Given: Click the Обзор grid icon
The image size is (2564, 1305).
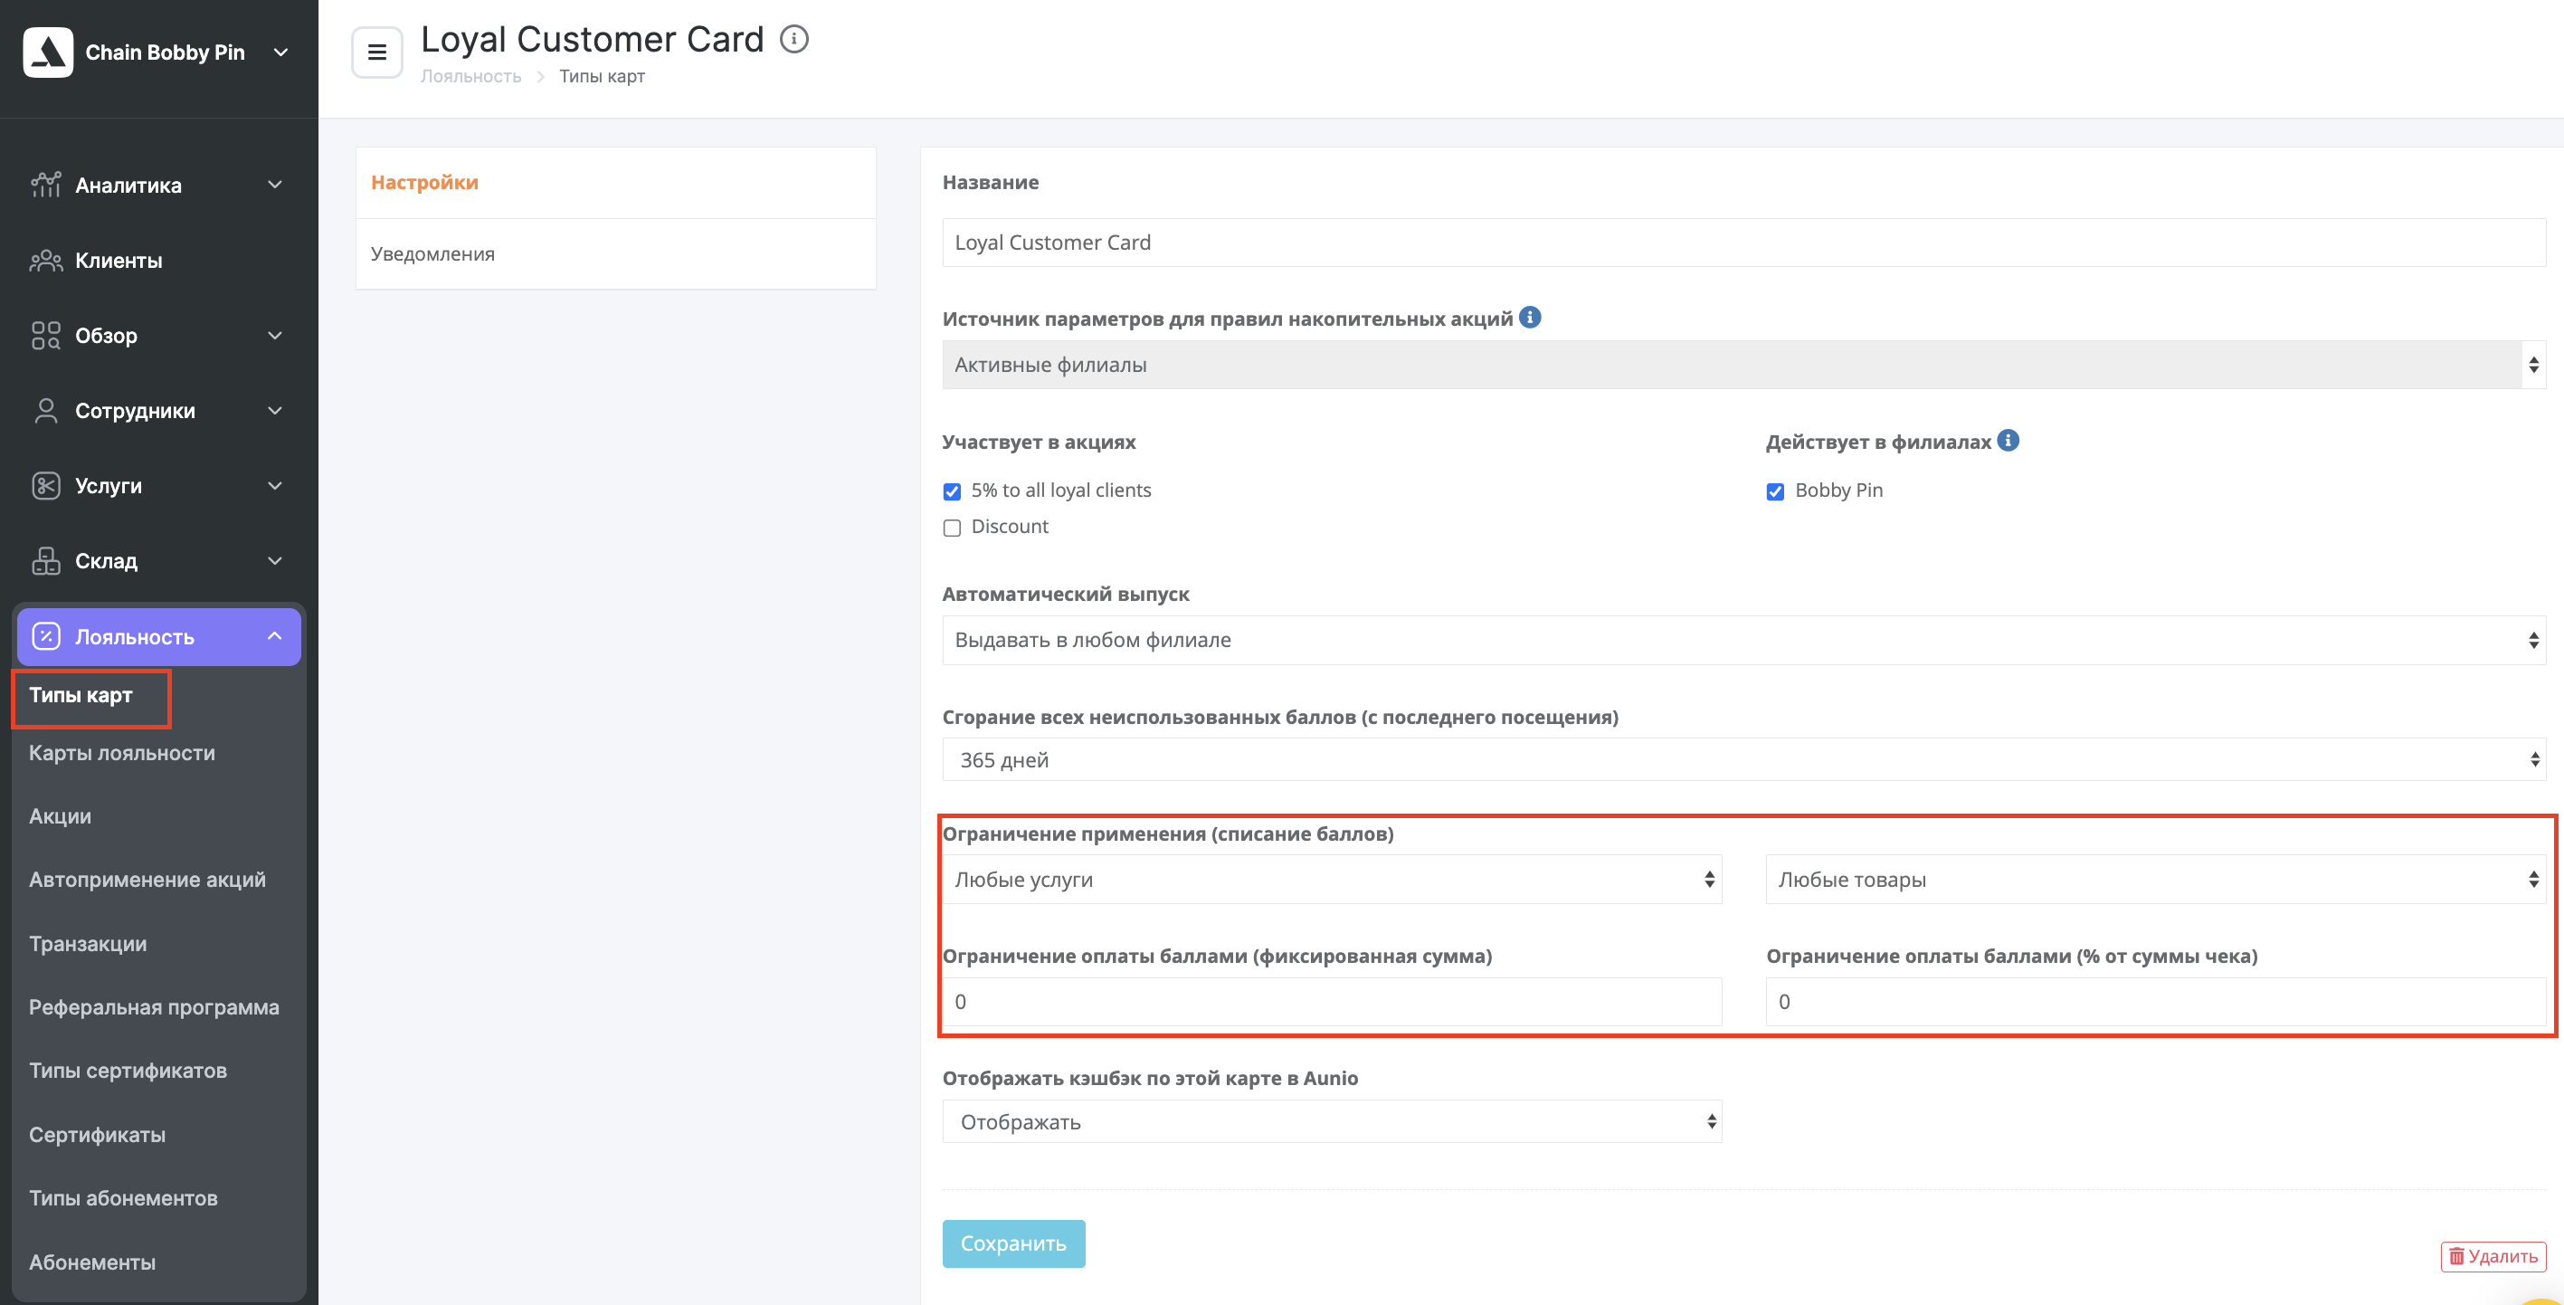Looking at the screenshot, I should click(46, 336).
